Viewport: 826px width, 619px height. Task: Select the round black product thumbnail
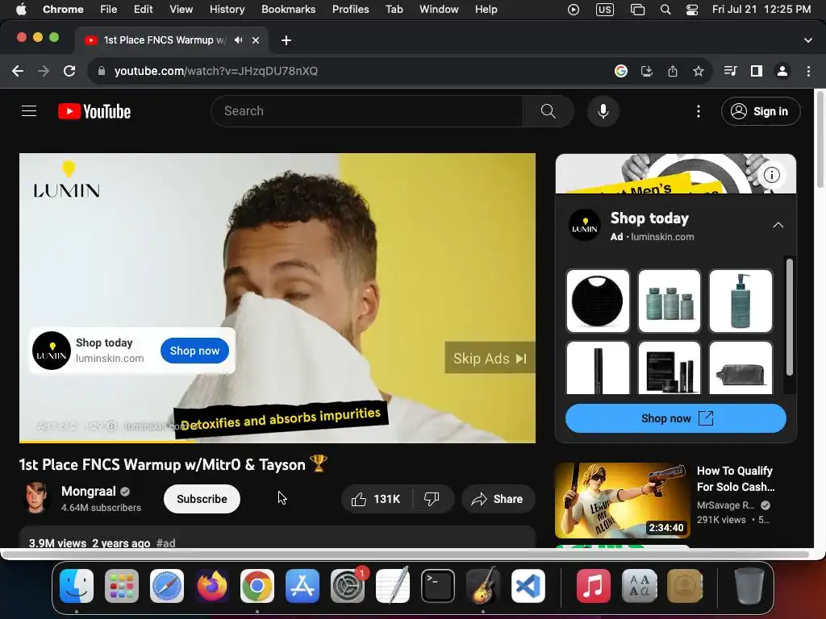[598, 301]
